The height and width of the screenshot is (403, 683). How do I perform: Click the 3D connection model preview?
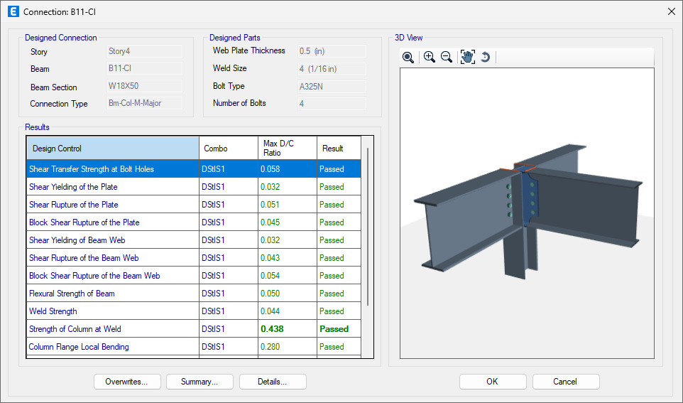point(525,213)
